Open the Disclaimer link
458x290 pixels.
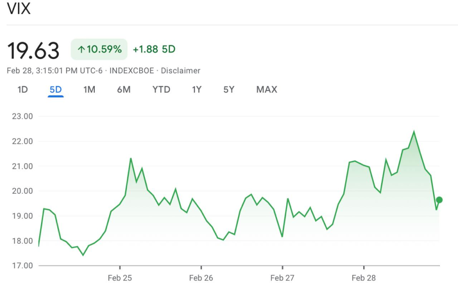click(x=181, y=70)
